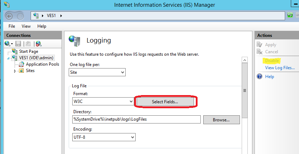
Task: Open the Create Connection dropdown arrow
Action: point(12,44)
